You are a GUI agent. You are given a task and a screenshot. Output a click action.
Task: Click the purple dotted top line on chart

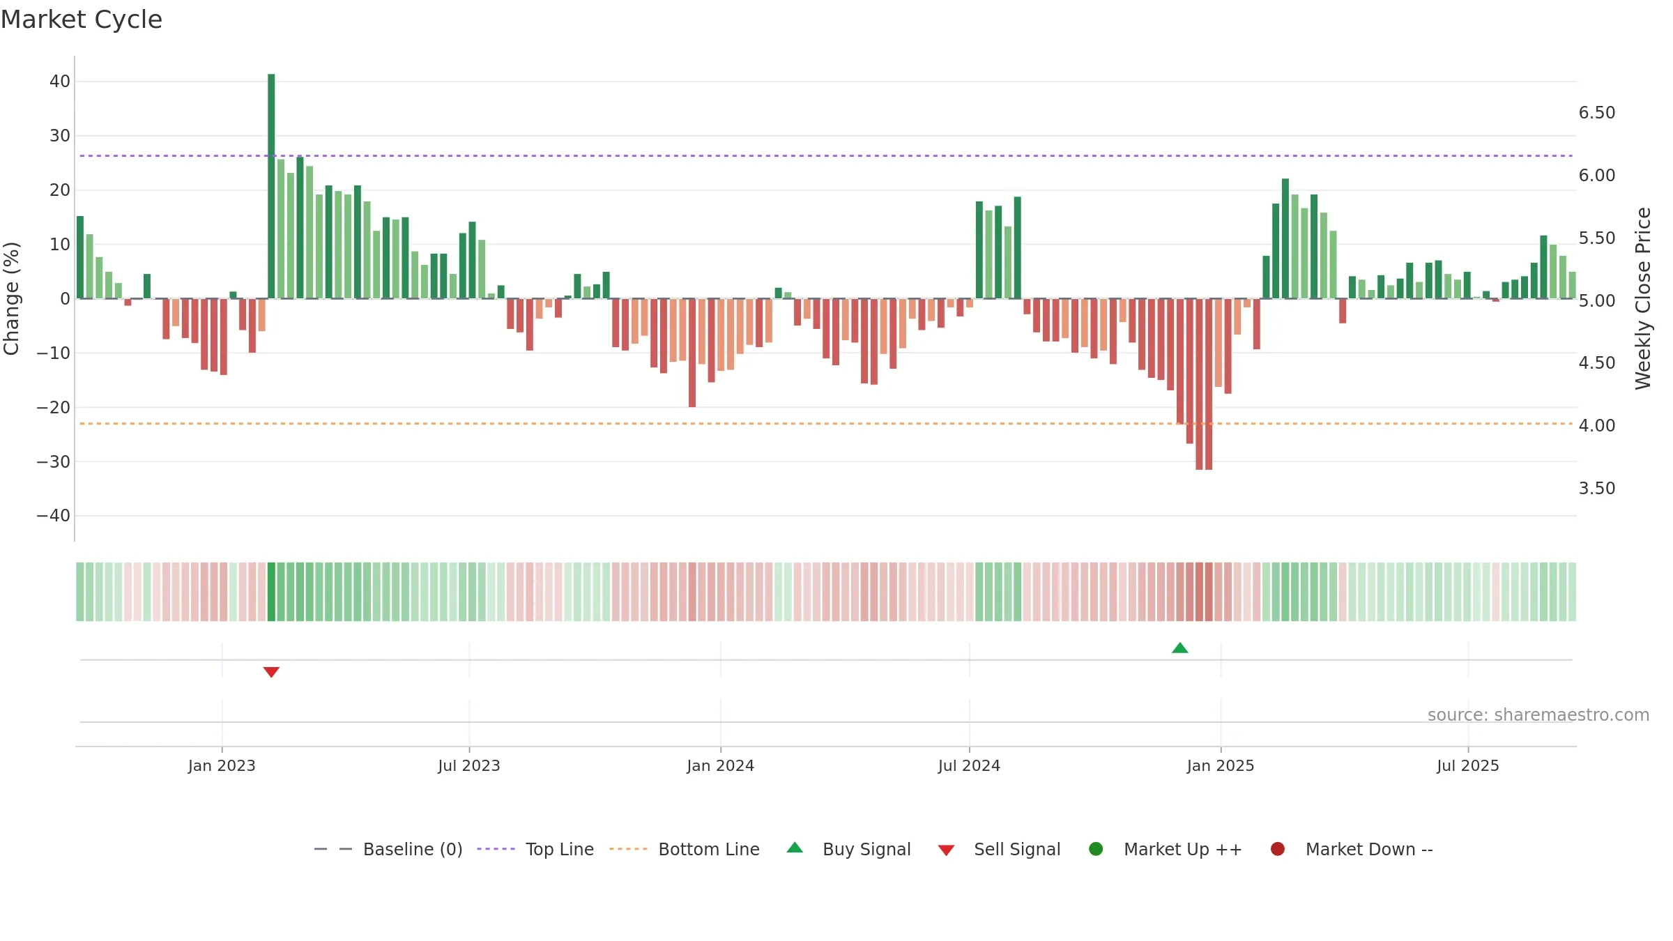coord(826,155)
